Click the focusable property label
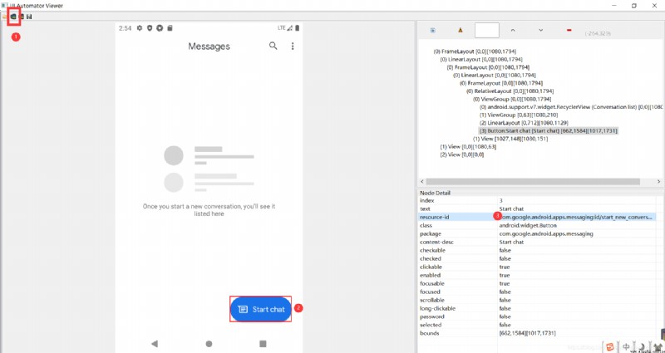Screen dimensions: 665x353 pos(432,283)
